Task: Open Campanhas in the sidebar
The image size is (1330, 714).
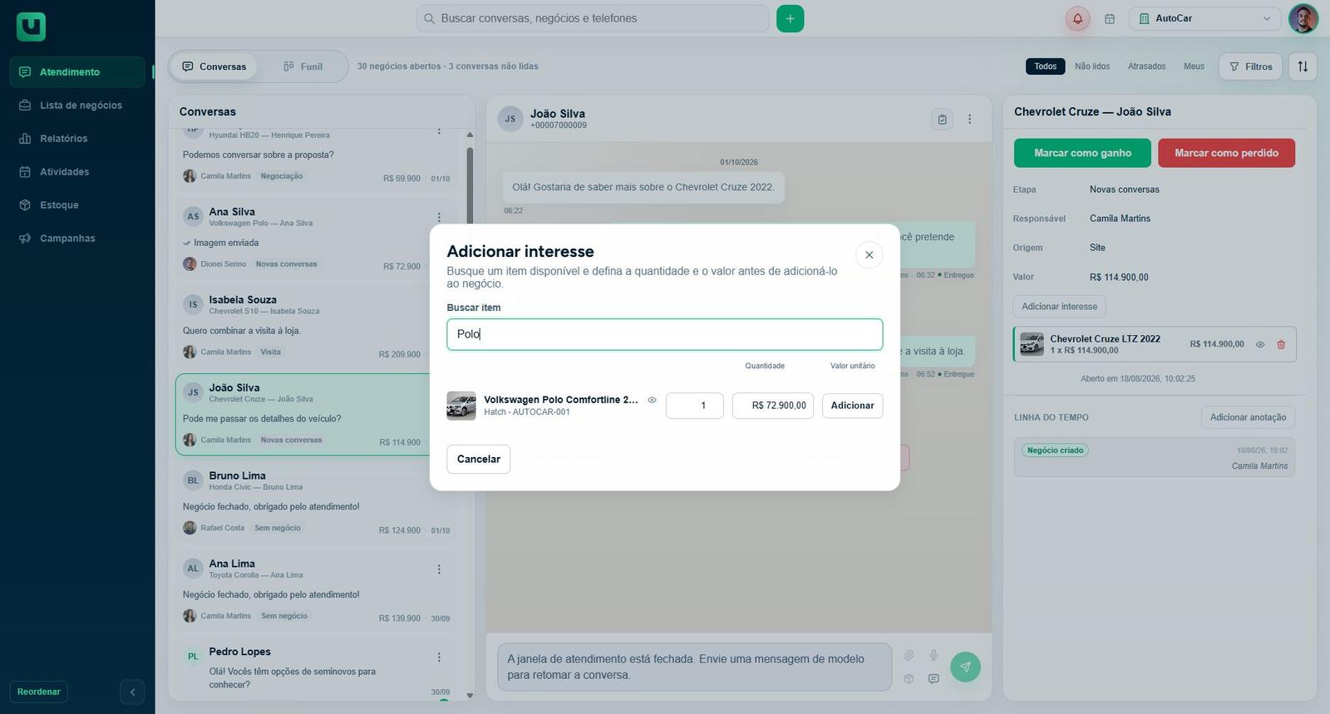Action: coord(77,239)
